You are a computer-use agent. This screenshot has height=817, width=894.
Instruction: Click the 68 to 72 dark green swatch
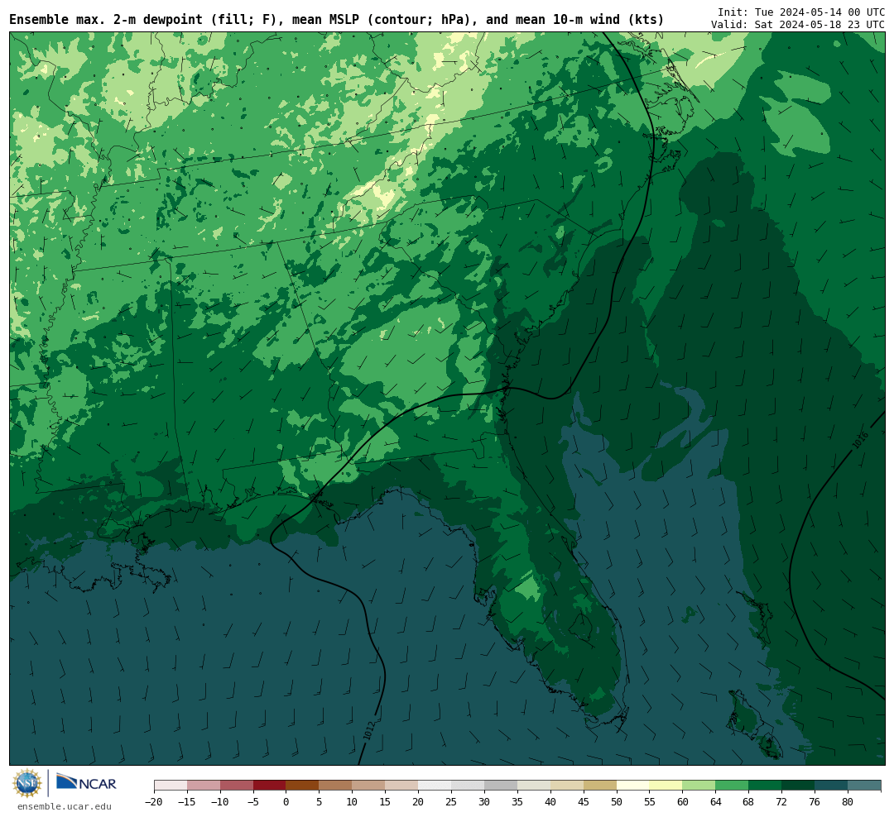click(766, 786)
